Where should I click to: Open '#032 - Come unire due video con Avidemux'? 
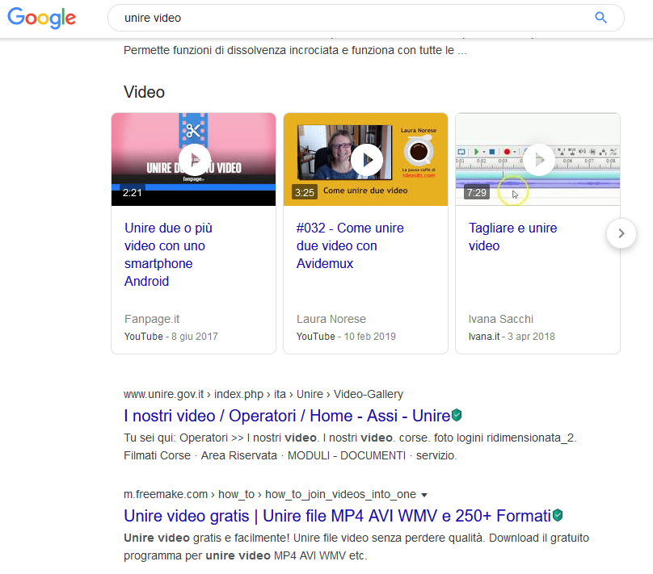[350, 245]
